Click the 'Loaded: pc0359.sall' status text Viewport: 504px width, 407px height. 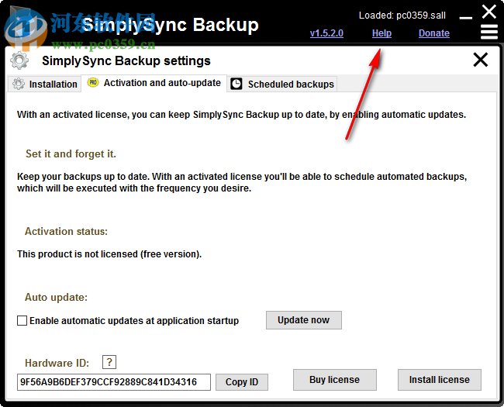(x=402, y=15)
